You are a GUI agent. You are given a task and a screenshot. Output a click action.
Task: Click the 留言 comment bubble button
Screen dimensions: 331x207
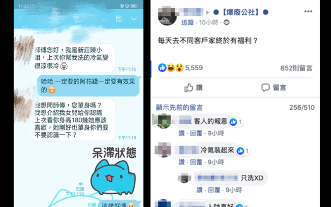[273, 87]
